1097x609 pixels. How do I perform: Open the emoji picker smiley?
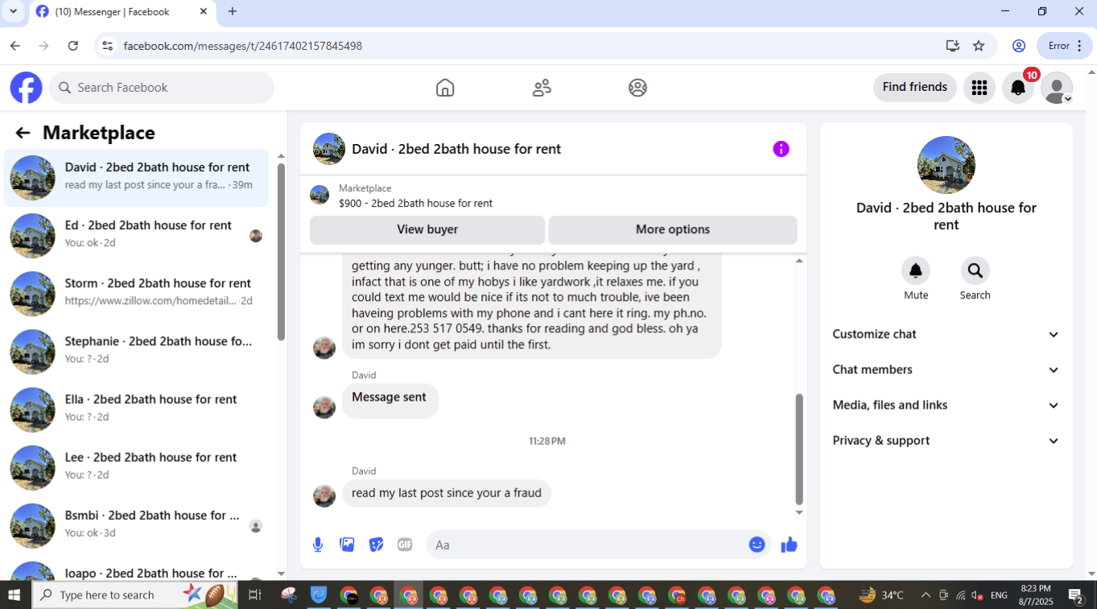tap(757, 545)
